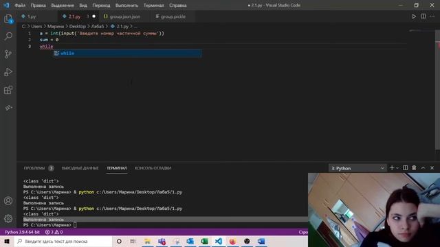Open the Правка menu
Viewport: 440px width, 247px height.
tap(38, 5)
